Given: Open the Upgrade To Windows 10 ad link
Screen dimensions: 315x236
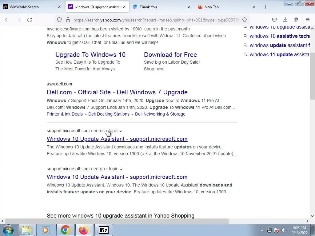Looking at the screenshot, I should (90, 55).
